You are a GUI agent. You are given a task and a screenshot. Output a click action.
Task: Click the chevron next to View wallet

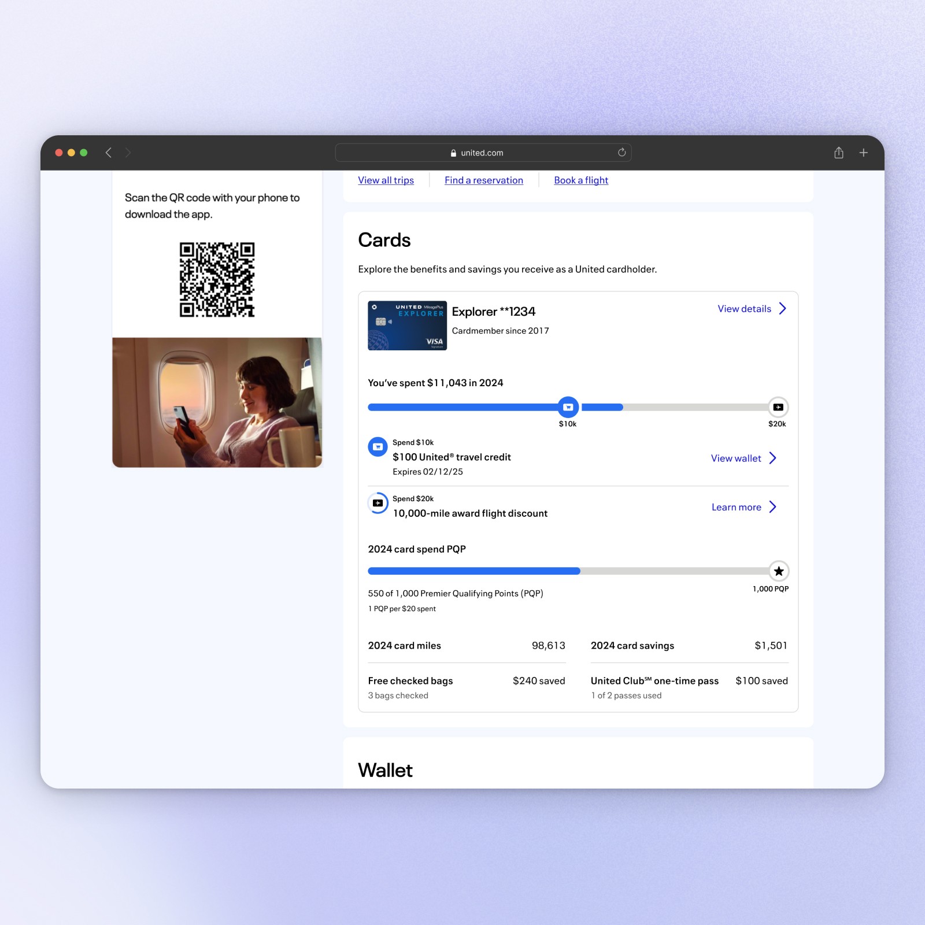772,458
